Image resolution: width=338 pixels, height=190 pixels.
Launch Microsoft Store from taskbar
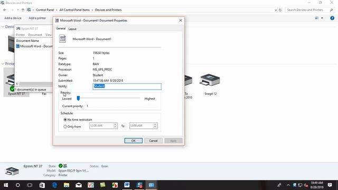point(42,185)
